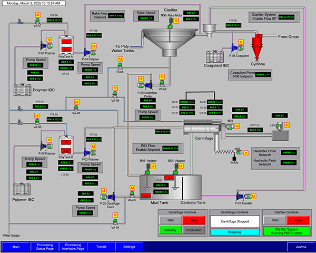Toggle the M mode badge beside P-04 Polymer

point(94,46)
